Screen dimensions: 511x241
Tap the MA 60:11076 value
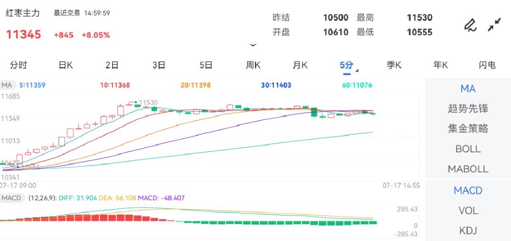tap(357, 85)
